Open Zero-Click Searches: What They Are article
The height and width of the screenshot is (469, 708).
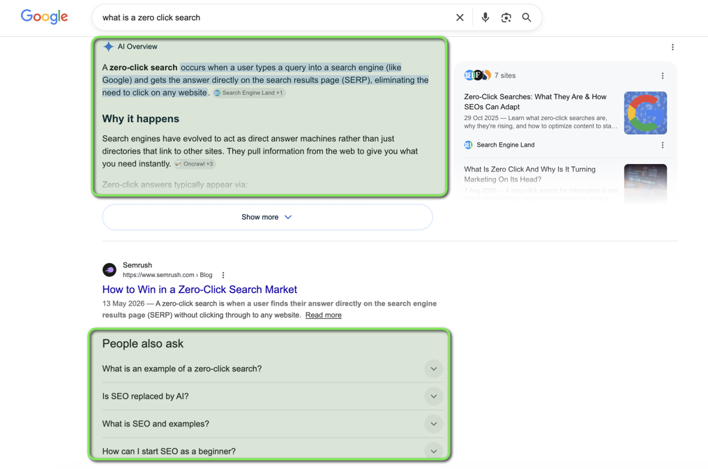[536, 102]
